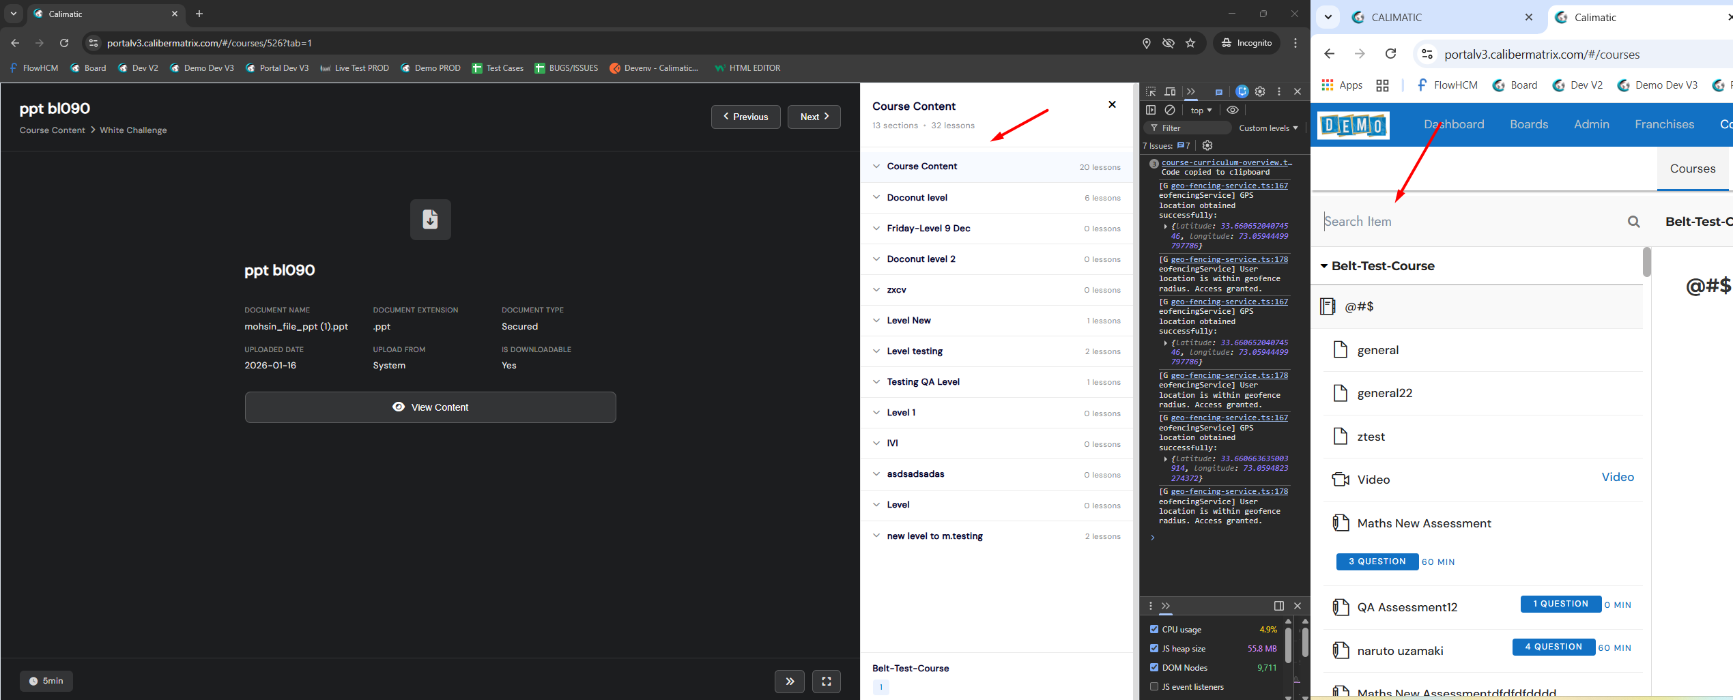Click the View Content button

click(430, 407)
